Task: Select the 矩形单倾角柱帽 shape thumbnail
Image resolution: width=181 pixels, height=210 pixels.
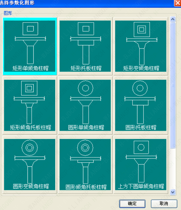Action: 30,46
